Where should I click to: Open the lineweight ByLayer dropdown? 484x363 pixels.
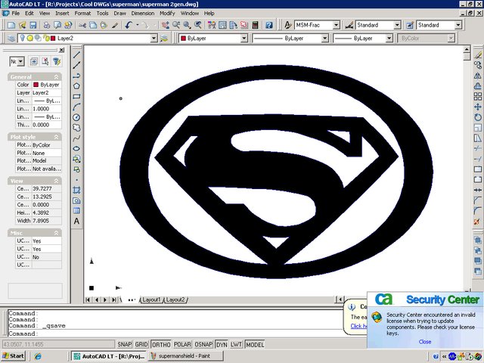click(389, 39)
